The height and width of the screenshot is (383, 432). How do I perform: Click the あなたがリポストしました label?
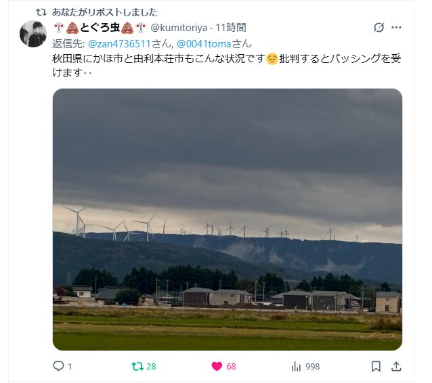click(x=105, y=12)
